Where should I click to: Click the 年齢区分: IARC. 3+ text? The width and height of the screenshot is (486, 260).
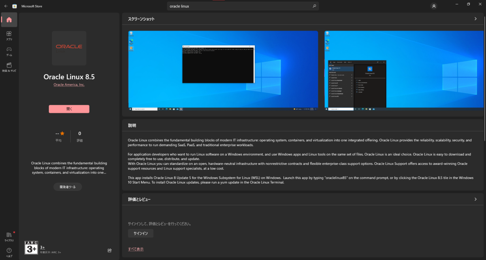[x=51, y=252]
